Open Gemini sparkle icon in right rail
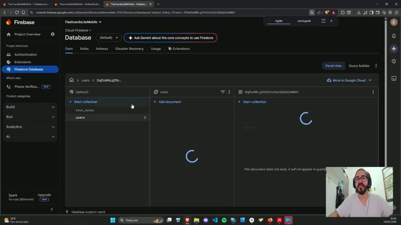Viewport: 401px width, 225px height. 394,49
